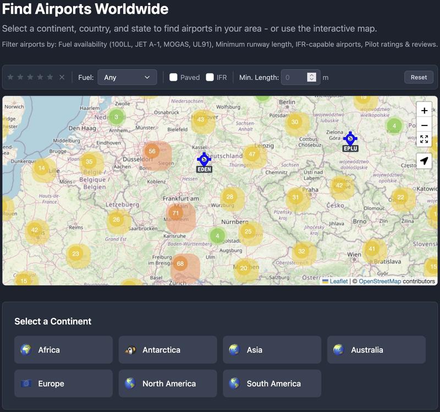Select the Europe continent
The height and width of the screenshot is (412, 440).
pyautogui.click(x=63, y=383)
